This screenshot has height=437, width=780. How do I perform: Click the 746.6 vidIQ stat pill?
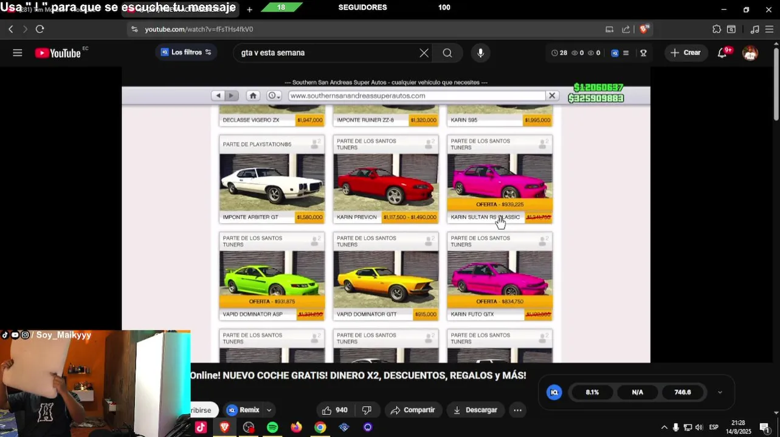pos(683,392)
